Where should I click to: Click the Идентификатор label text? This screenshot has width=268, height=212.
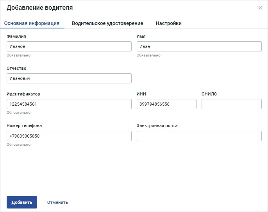pos(23,94)
